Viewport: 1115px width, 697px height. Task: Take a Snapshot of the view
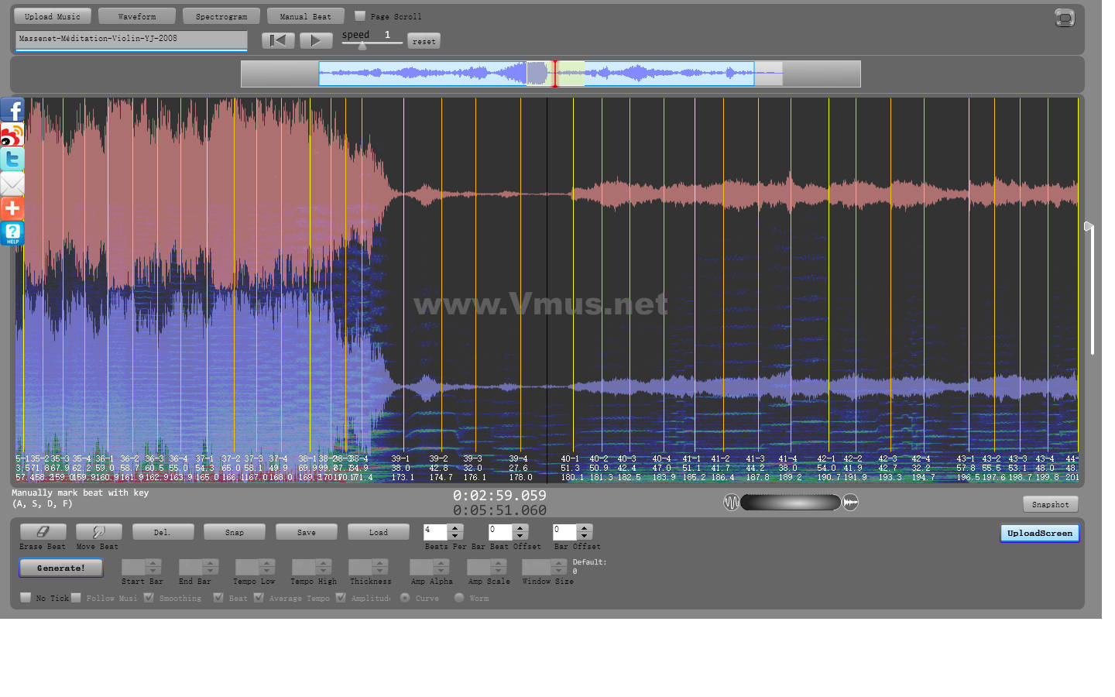click(x=1051, y=504)
